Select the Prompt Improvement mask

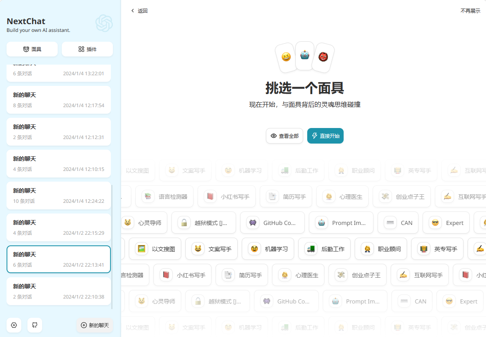tap(341, 223)
